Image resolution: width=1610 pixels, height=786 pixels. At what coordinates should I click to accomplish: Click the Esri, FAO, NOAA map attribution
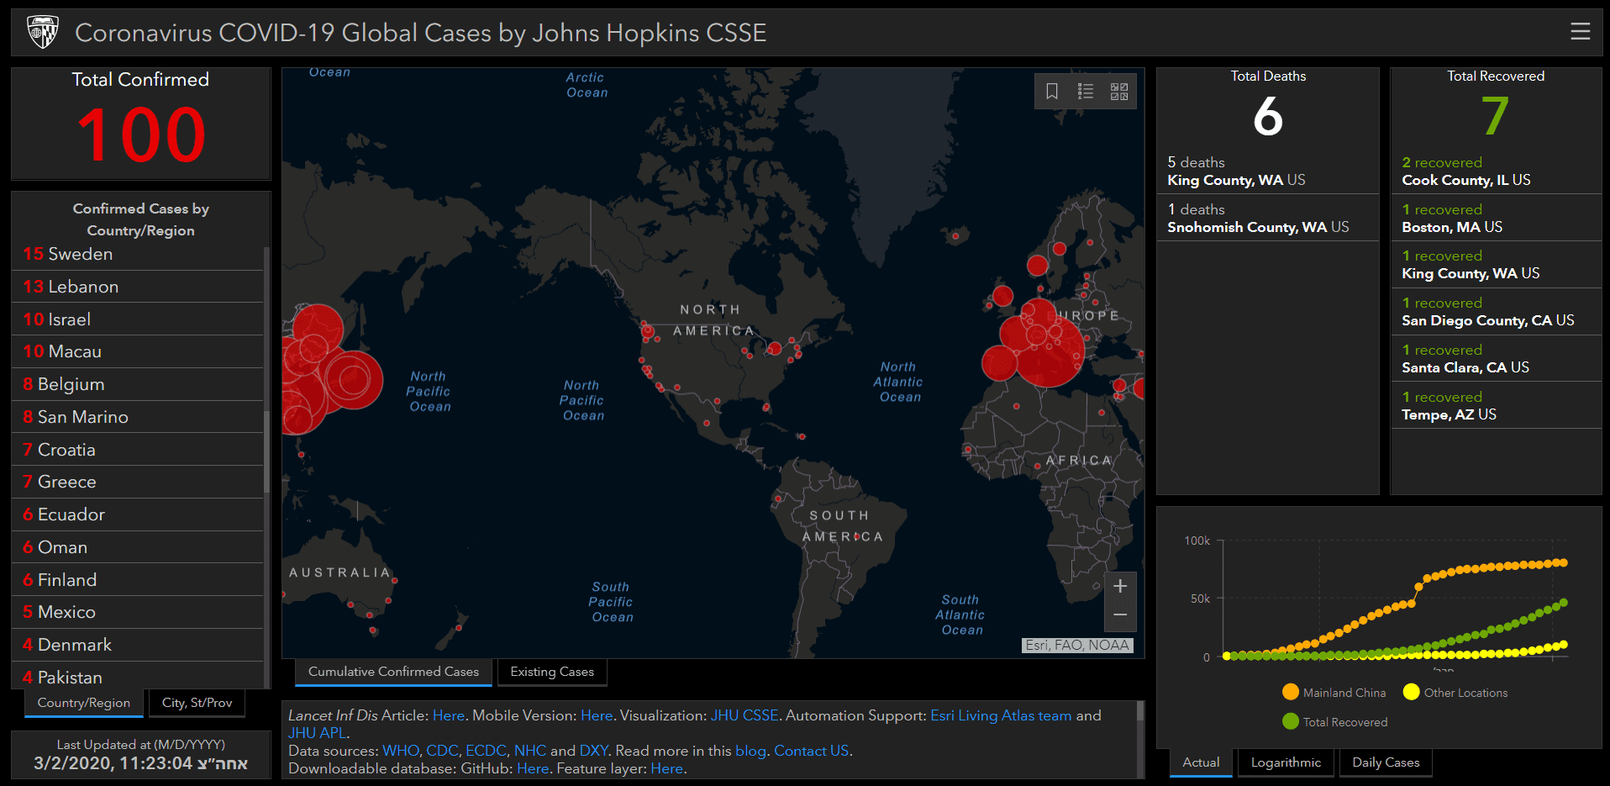pyautogui.click(x=1077, y=645)
